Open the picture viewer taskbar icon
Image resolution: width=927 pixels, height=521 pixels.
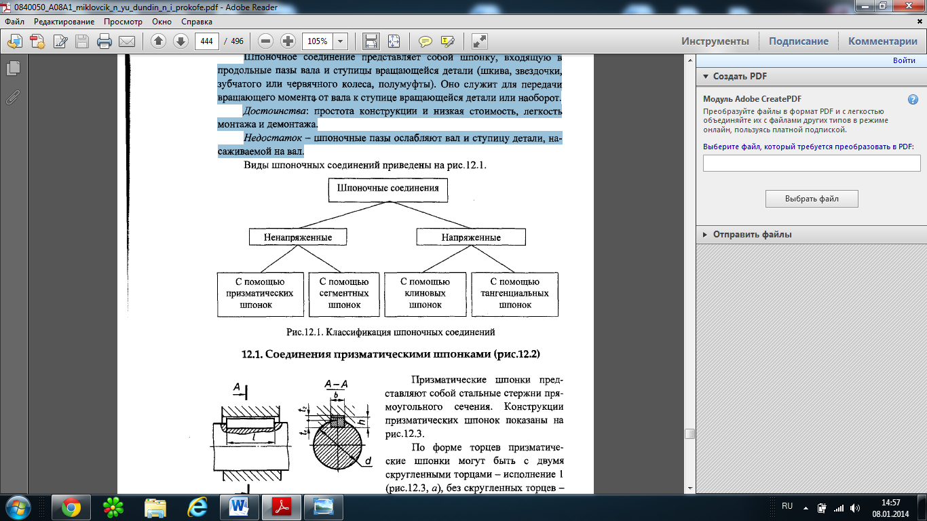click(x=324, y=507)
